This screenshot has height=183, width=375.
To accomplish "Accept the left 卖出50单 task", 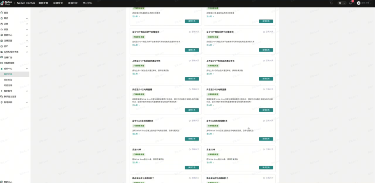I will 192,167.
